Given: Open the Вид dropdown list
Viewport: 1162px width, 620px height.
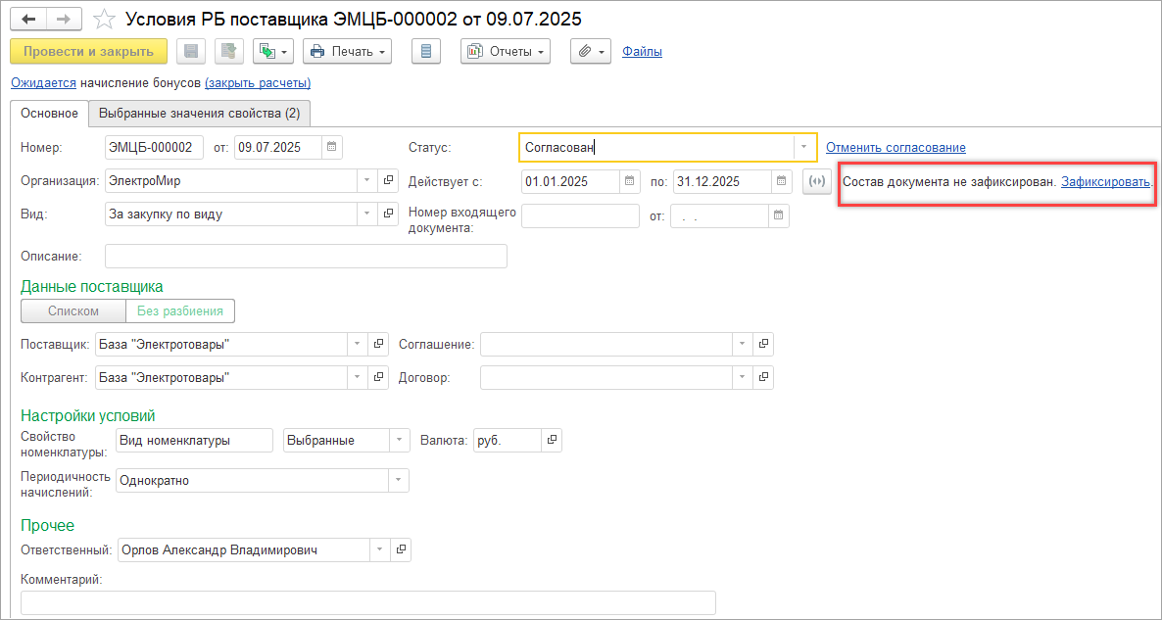Looking at the screenshot, I should [365, 214].
